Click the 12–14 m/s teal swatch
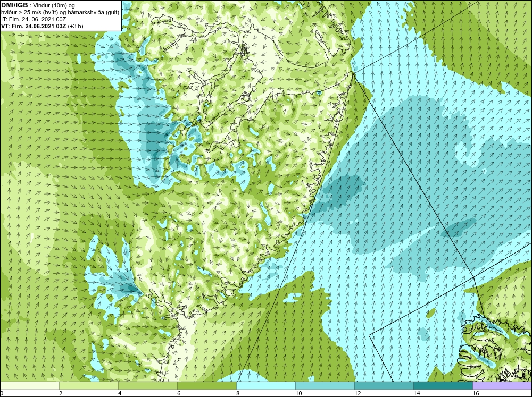532x397 pixels. tap(384, 385)
